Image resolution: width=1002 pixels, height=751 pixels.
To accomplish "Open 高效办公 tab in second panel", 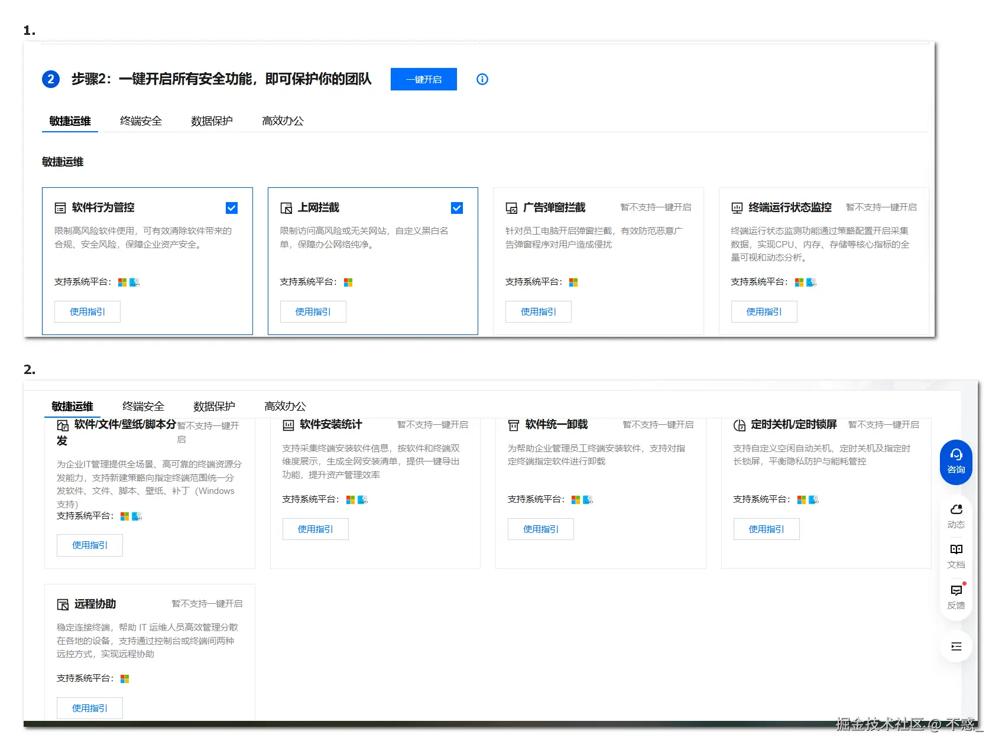I will [x=285, y=407].
